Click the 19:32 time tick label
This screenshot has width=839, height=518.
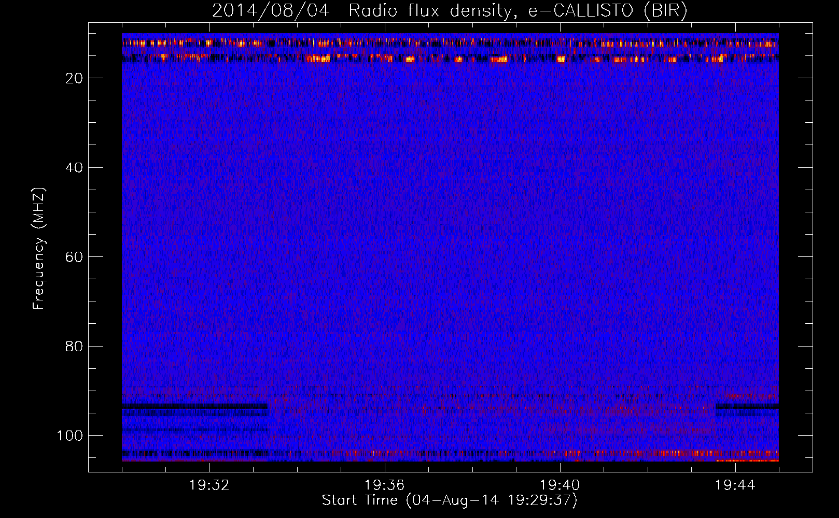coord(209,485)
